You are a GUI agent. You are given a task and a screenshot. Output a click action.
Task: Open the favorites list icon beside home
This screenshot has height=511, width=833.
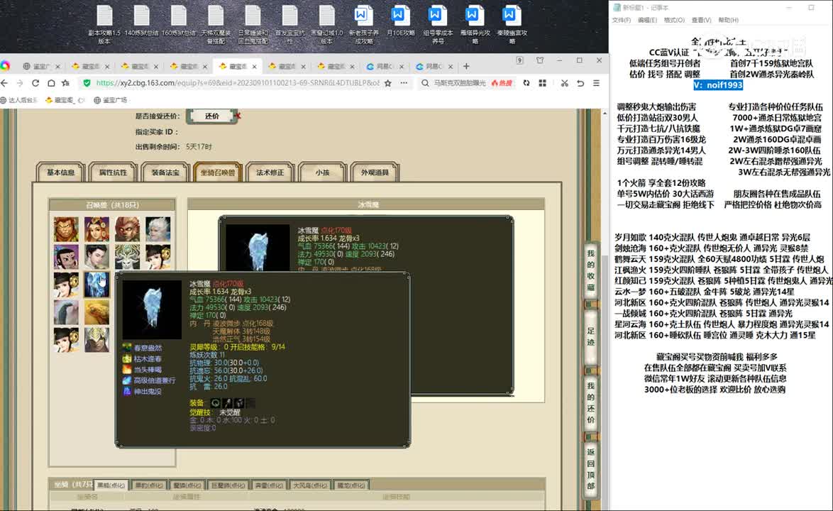click(x=66, y=83)
